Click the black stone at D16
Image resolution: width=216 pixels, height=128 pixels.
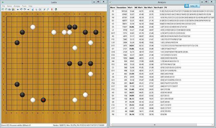pyautogui.click(x=22, y=32)
